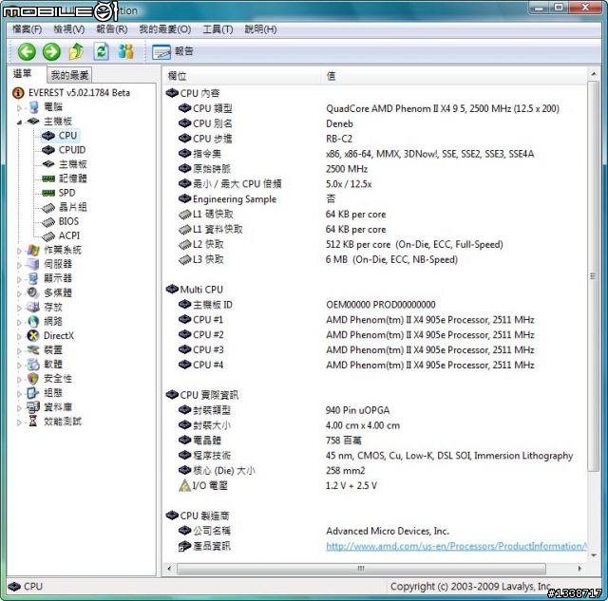
Task: Click horizontal scrollbar right arrow
Action: [579, 569]
